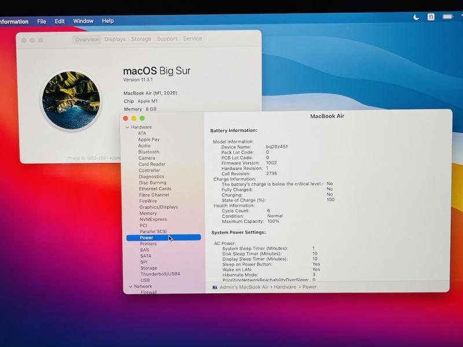463x347 pixels.
Task: Click the "Hibernate Mode:" label
Action: 240,275
